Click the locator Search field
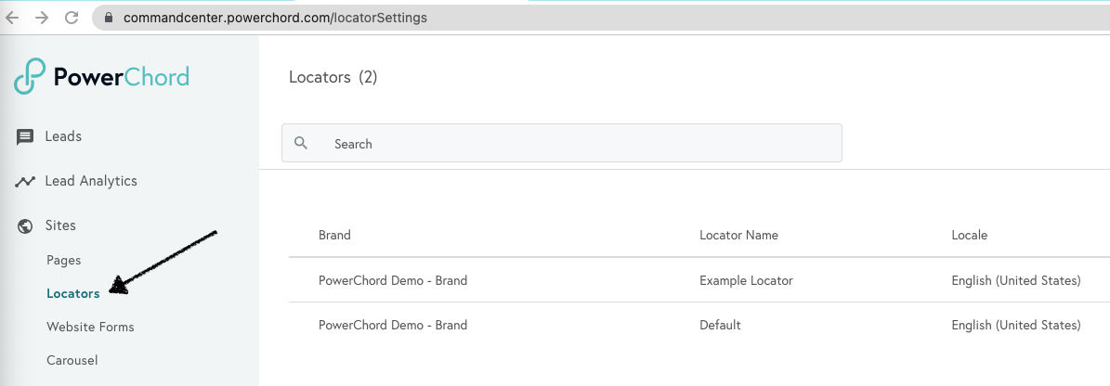This screenshot has height=386, width=1110. tap(576, 144)
